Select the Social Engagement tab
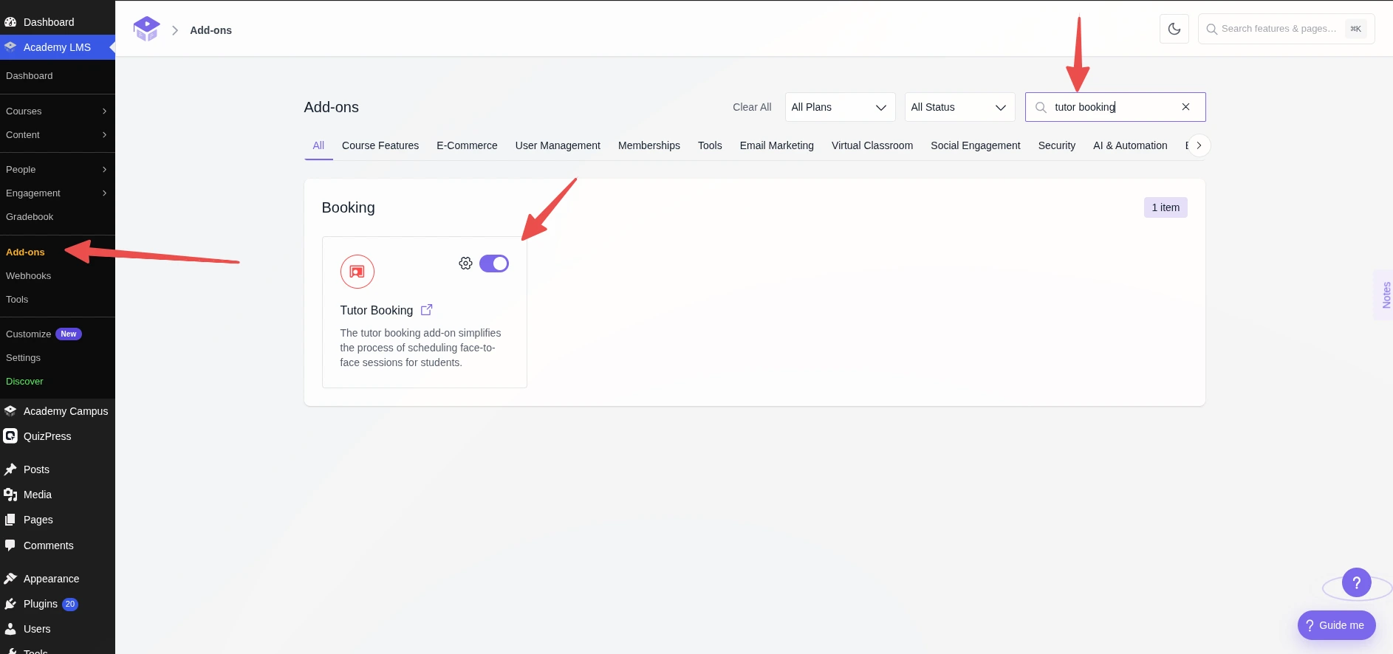Viewport: 1393px width, 654px height. point(976,145)
